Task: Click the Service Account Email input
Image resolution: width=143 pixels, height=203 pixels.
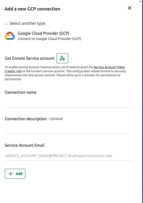Action: [x=69, y=155]
